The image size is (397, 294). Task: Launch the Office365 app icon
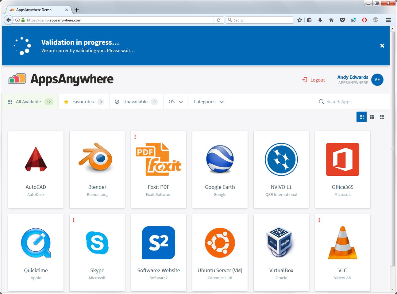tap(343, 159)
